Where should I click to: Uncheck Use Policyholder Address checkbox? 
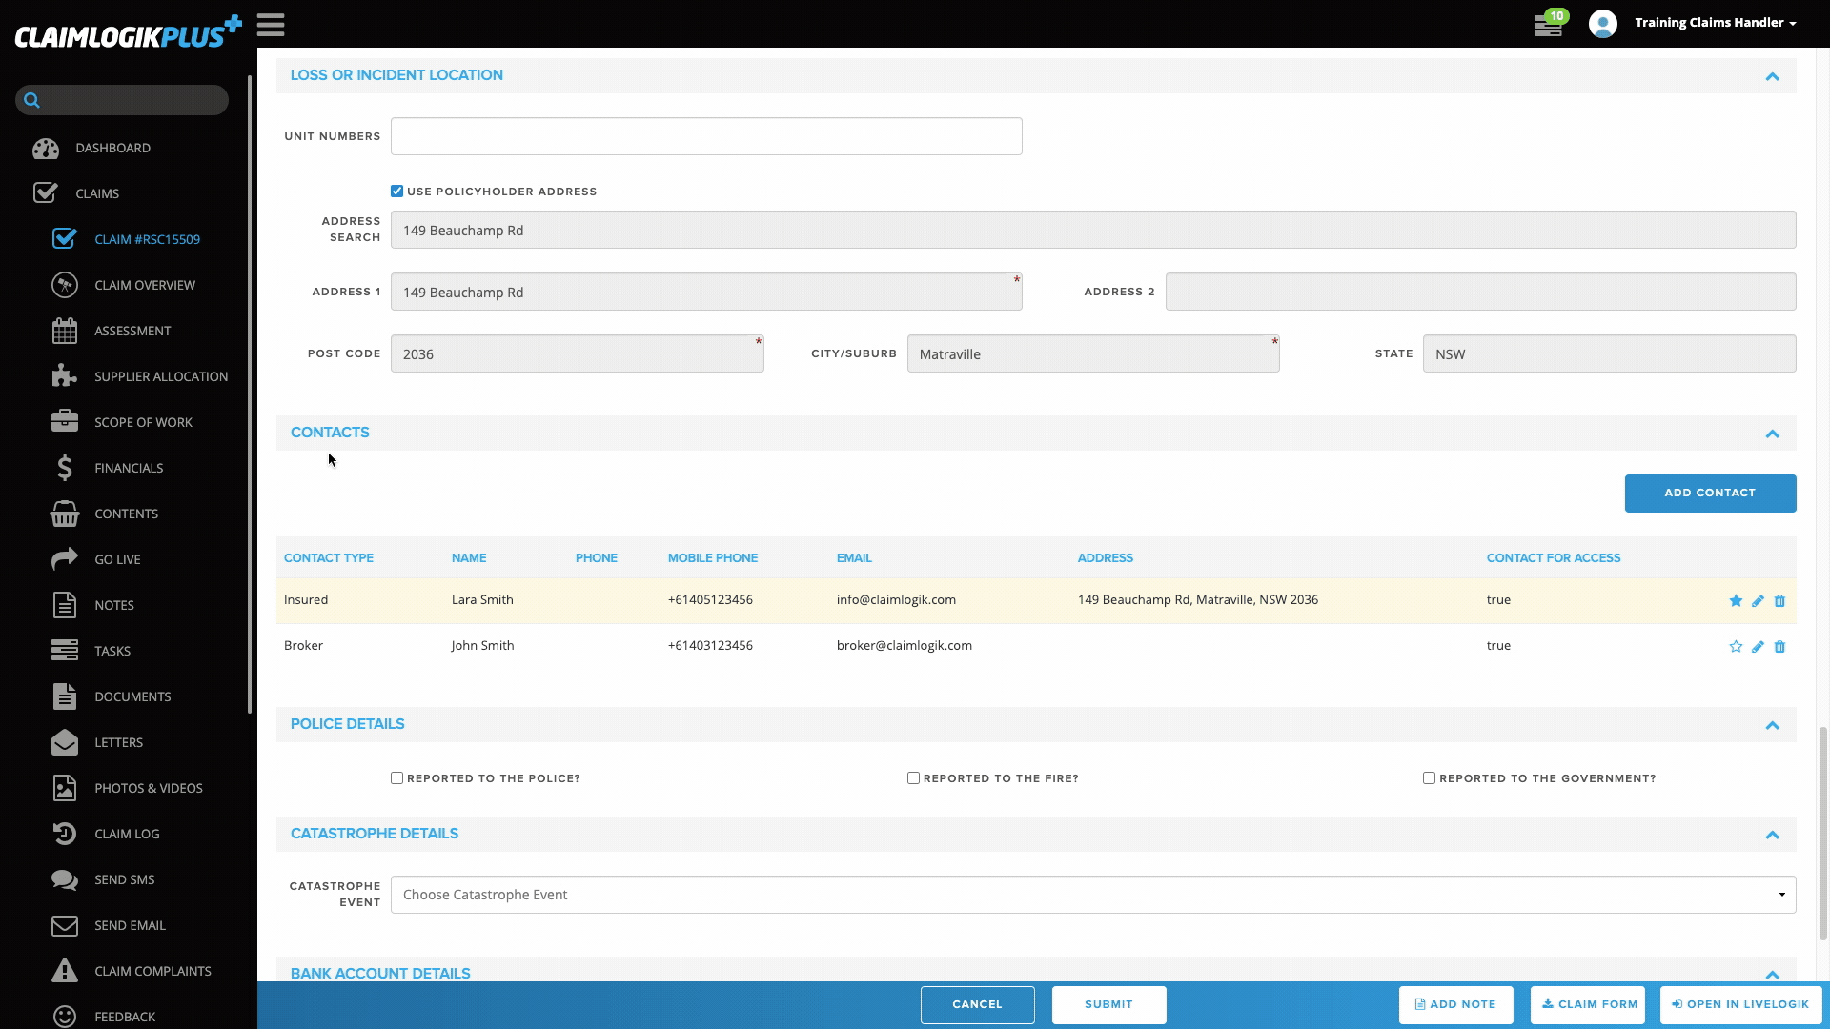[396, 192]
